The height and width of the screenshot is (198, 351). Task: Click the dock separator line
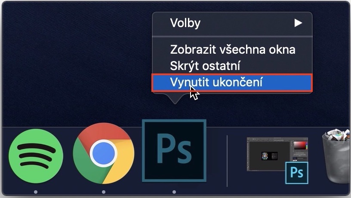point(227,161)
